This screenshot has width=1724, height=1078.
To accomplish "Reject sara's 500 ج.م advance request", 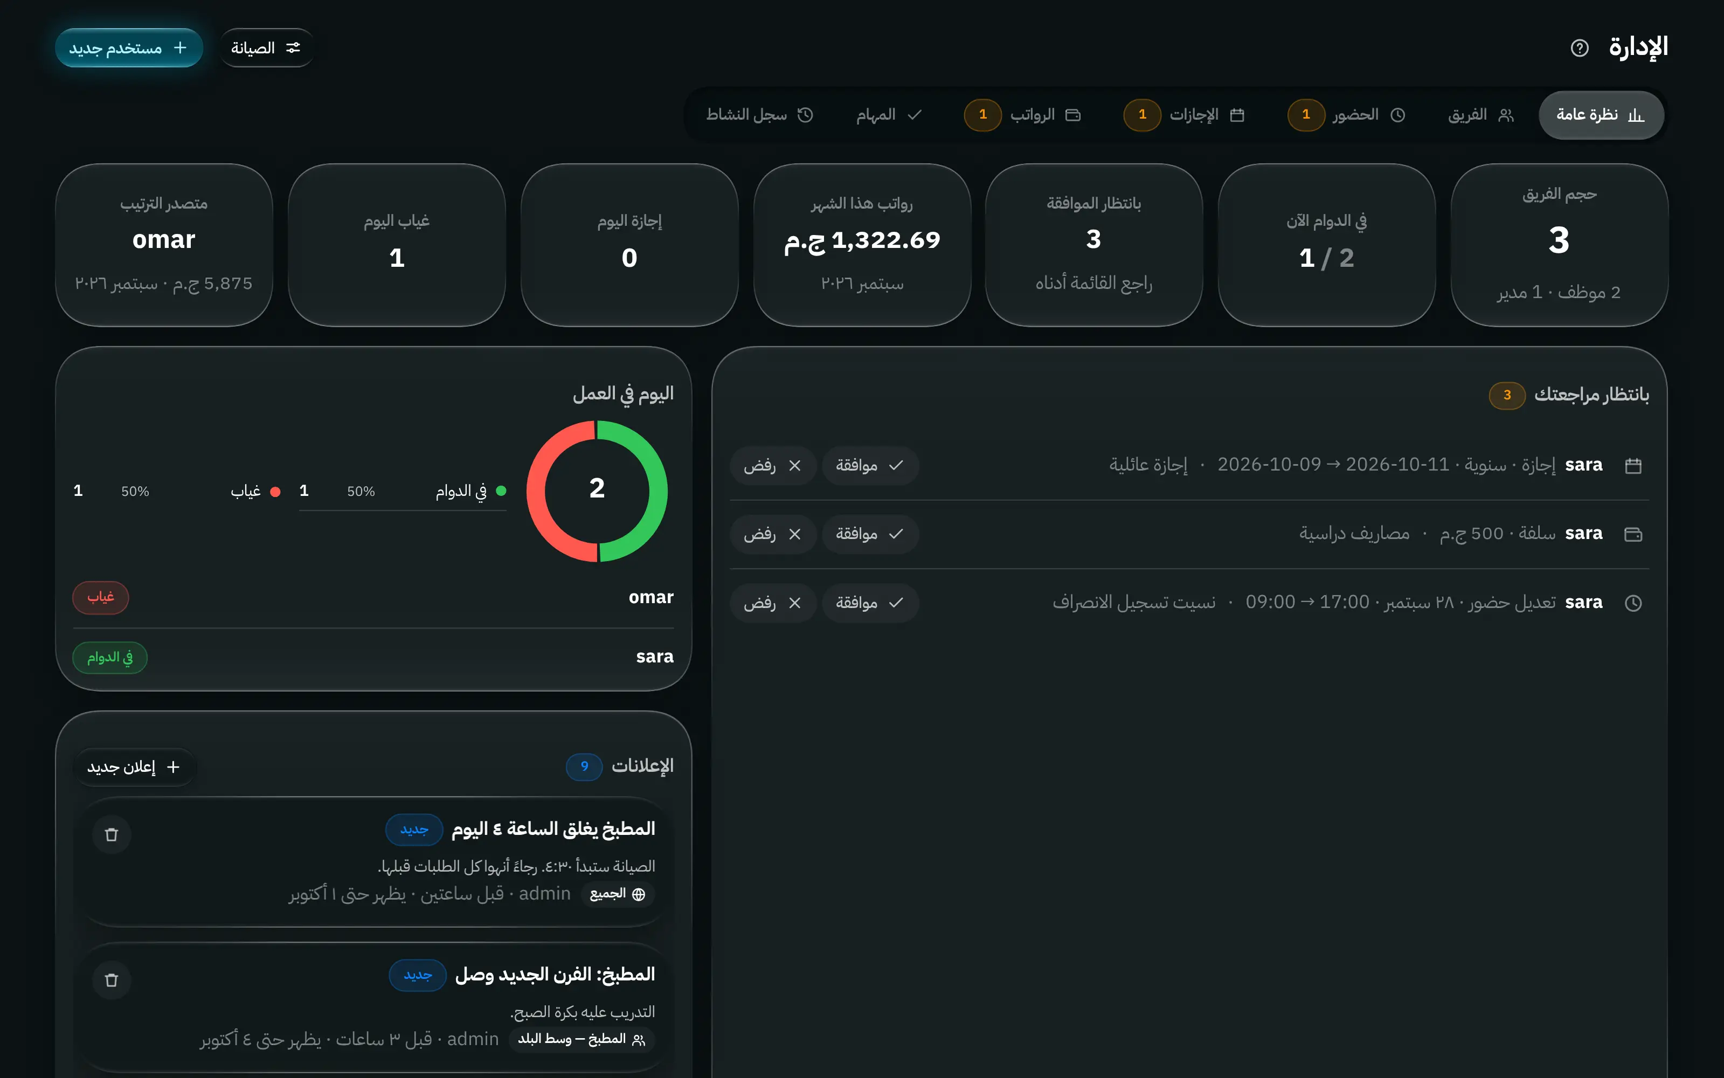I will 773,534.
